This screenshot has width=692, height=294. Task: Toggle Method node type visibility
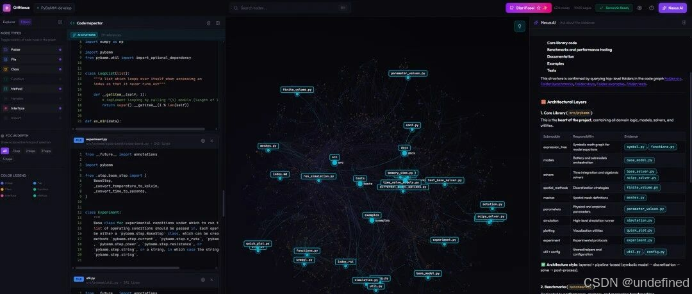pos(31,89)
